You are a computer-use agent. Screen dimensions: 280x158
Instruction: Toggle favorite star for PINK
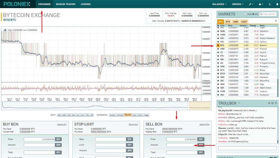click(x=218, y=49)
